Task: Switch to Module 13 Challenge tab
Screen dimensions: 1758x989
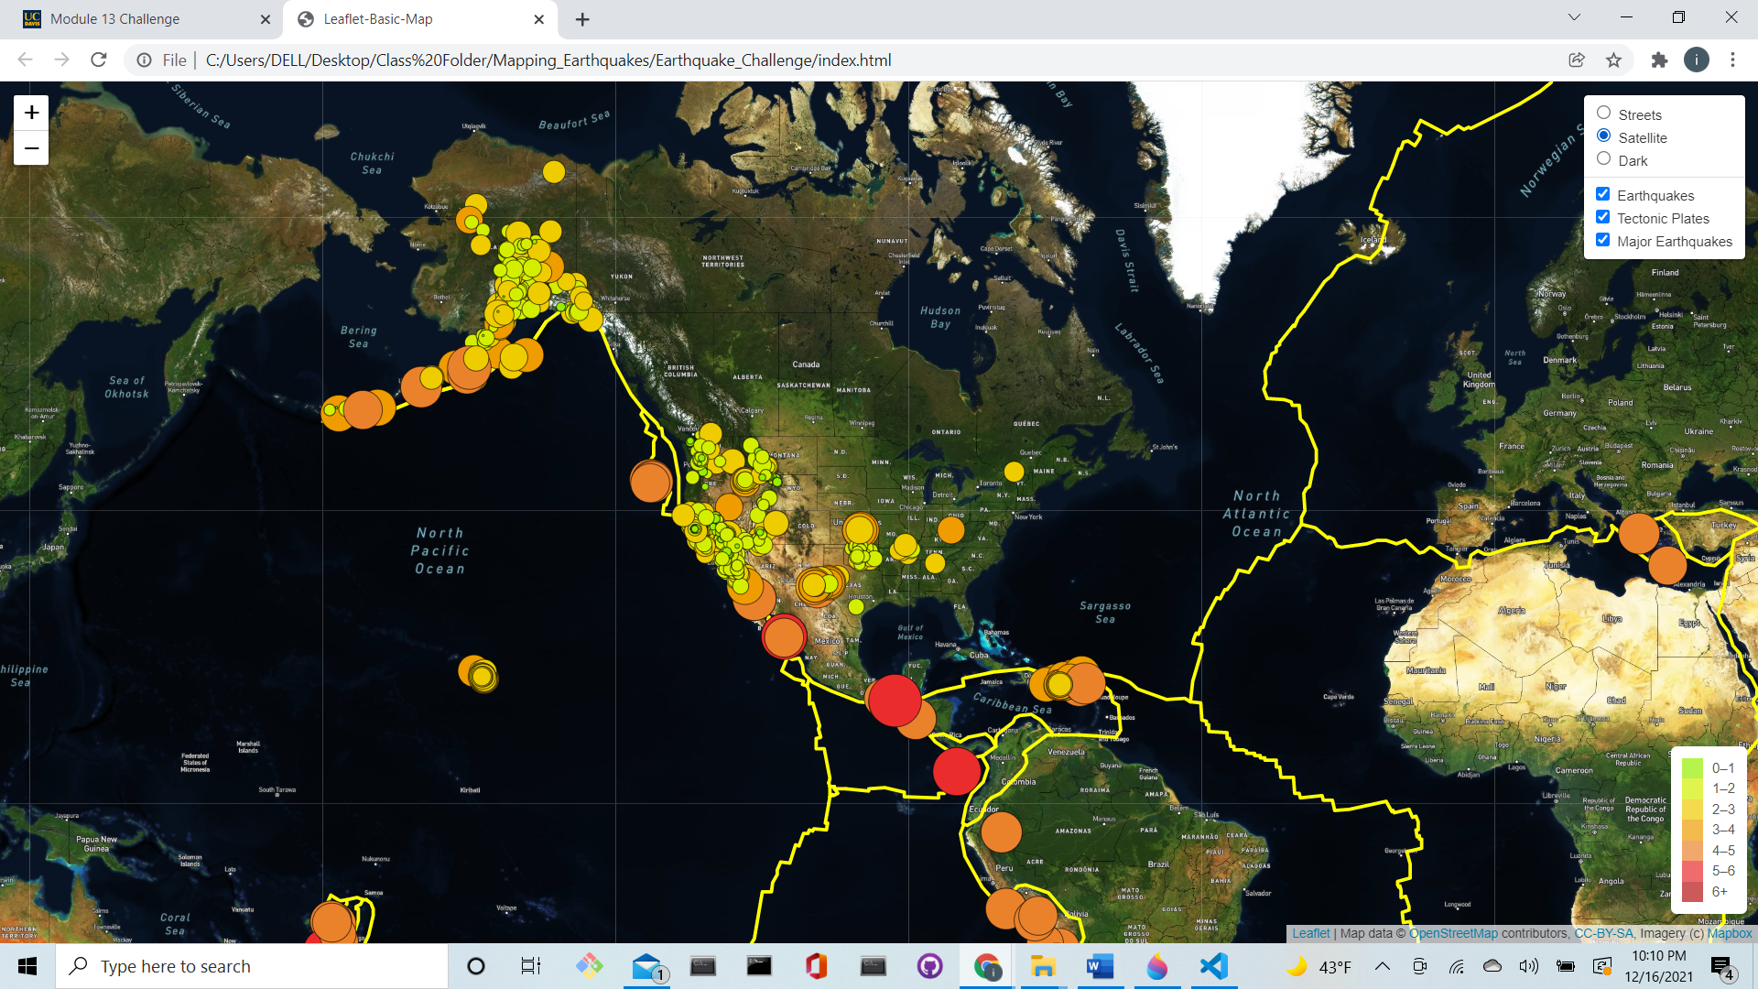Action: pos(146,19)
